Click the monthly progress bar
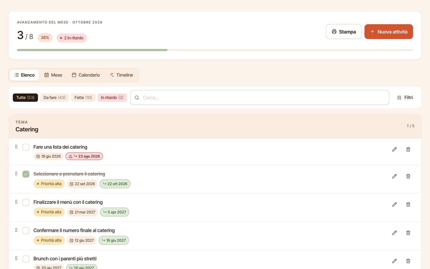430x269 pixels. [215, 50]
